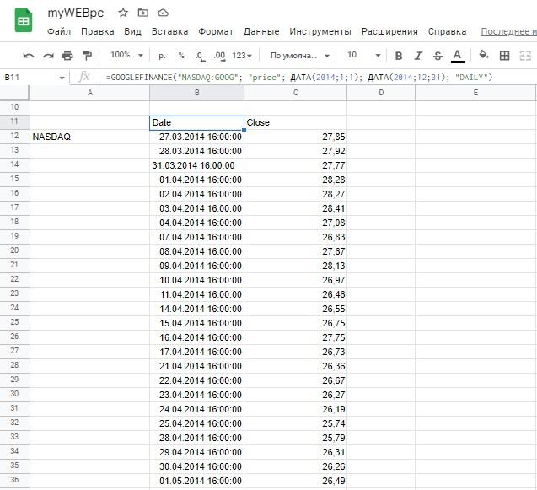Screen dimensions: 537x490
Task: Select cell with value 27,85
Action: tap(296, 137)
